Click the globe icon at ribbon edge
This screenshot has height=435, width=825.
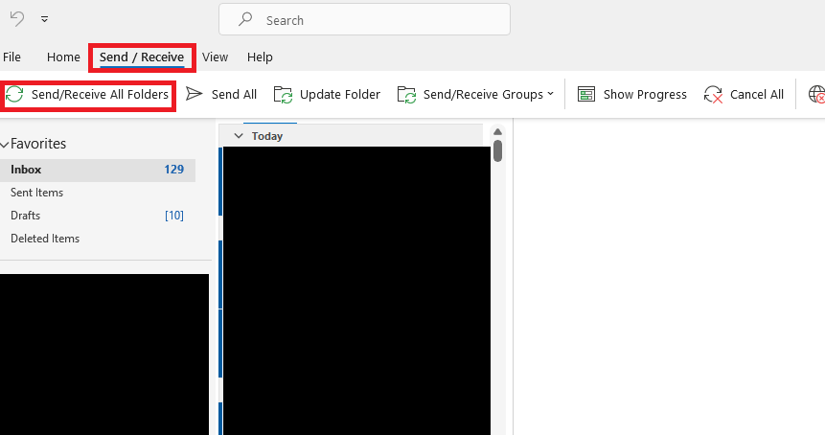click(816, 94)
